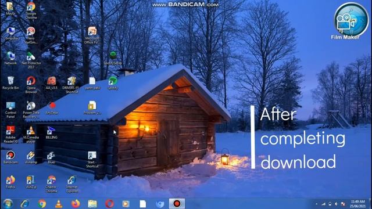Open the Start - Shortcut icon
The width and height of the screenshot is (372, 209).
tap(92, 160)
